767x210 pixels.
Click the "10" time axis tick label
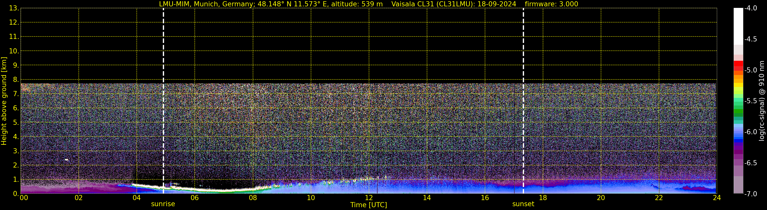(311, 198)
